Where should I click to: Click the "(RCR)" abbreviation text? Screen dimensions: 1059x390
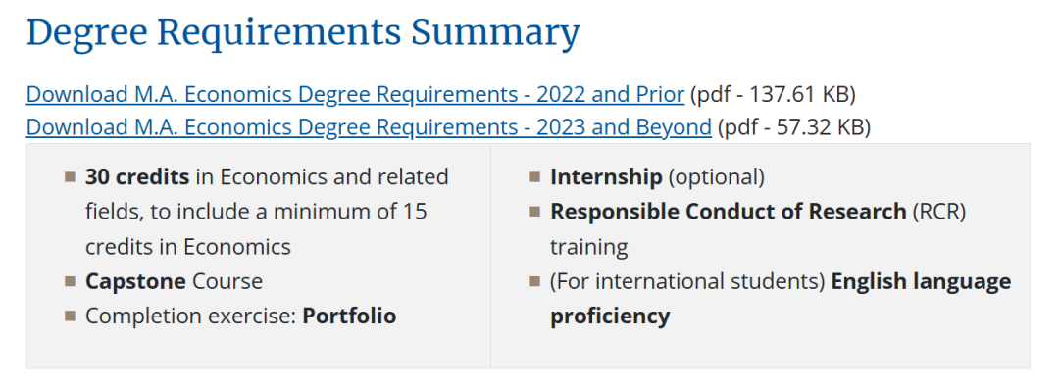click(939, 212)
